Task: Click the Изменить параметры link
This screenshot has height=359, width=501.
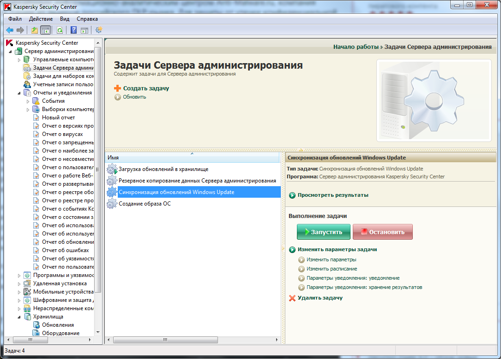Action: [x=332, y=259]
